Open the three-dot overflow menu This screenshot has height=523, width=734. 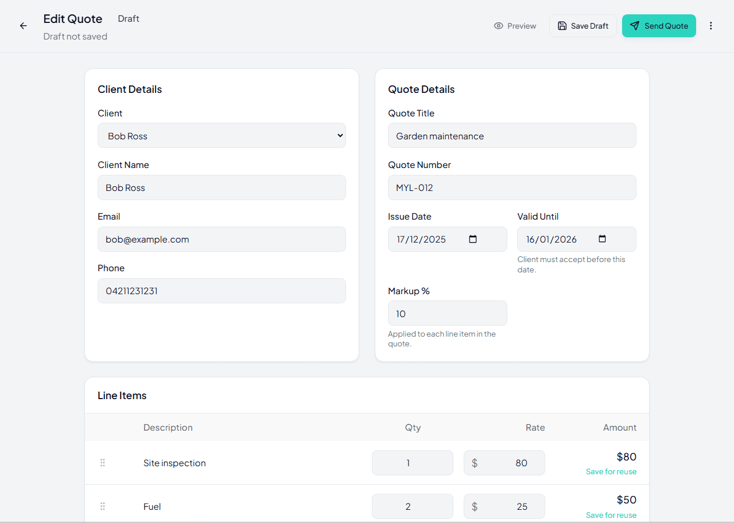point(711,26)
